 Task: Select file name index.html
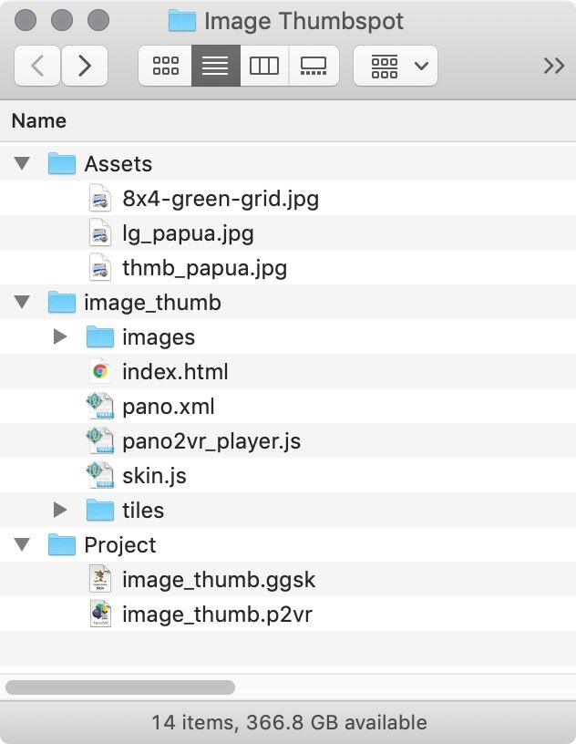(x=175, y=371)
